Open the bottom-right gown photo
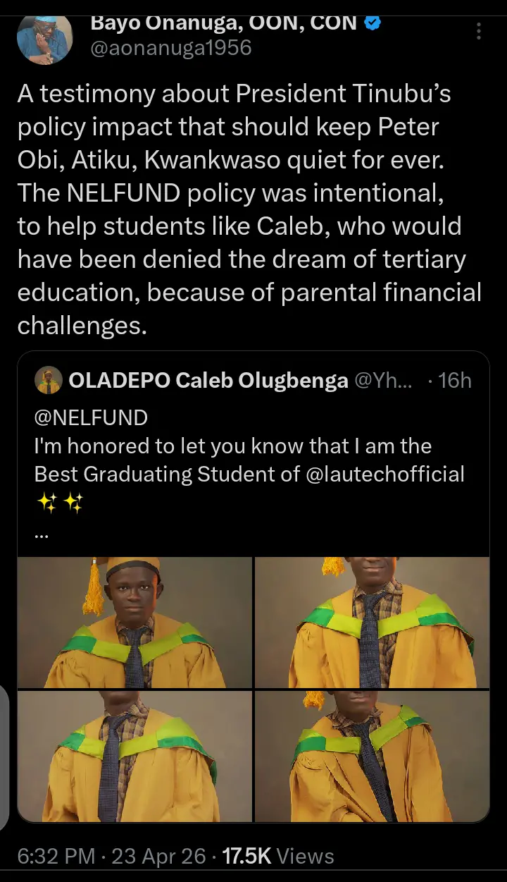Screen dimensions: 507x882 pos(372,756)
